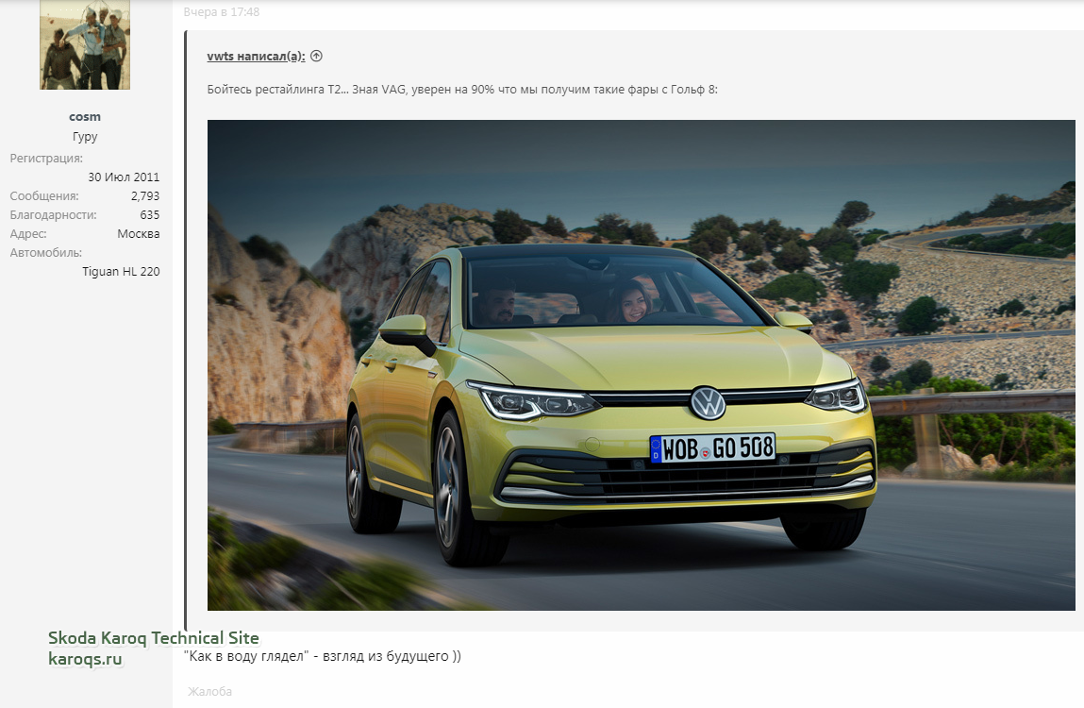
Task: Click the reply text about взгляд из будущего
Action: (x=322, y=656)
